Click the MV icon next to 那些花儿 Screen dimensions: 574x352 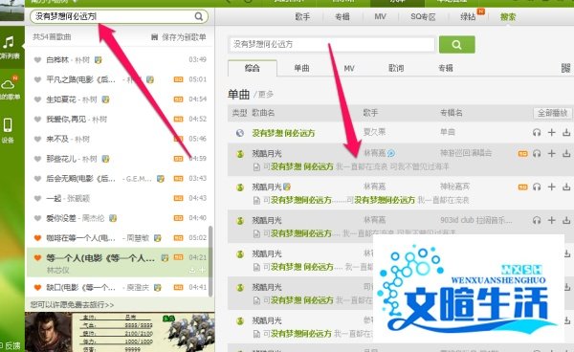[105, 159]
